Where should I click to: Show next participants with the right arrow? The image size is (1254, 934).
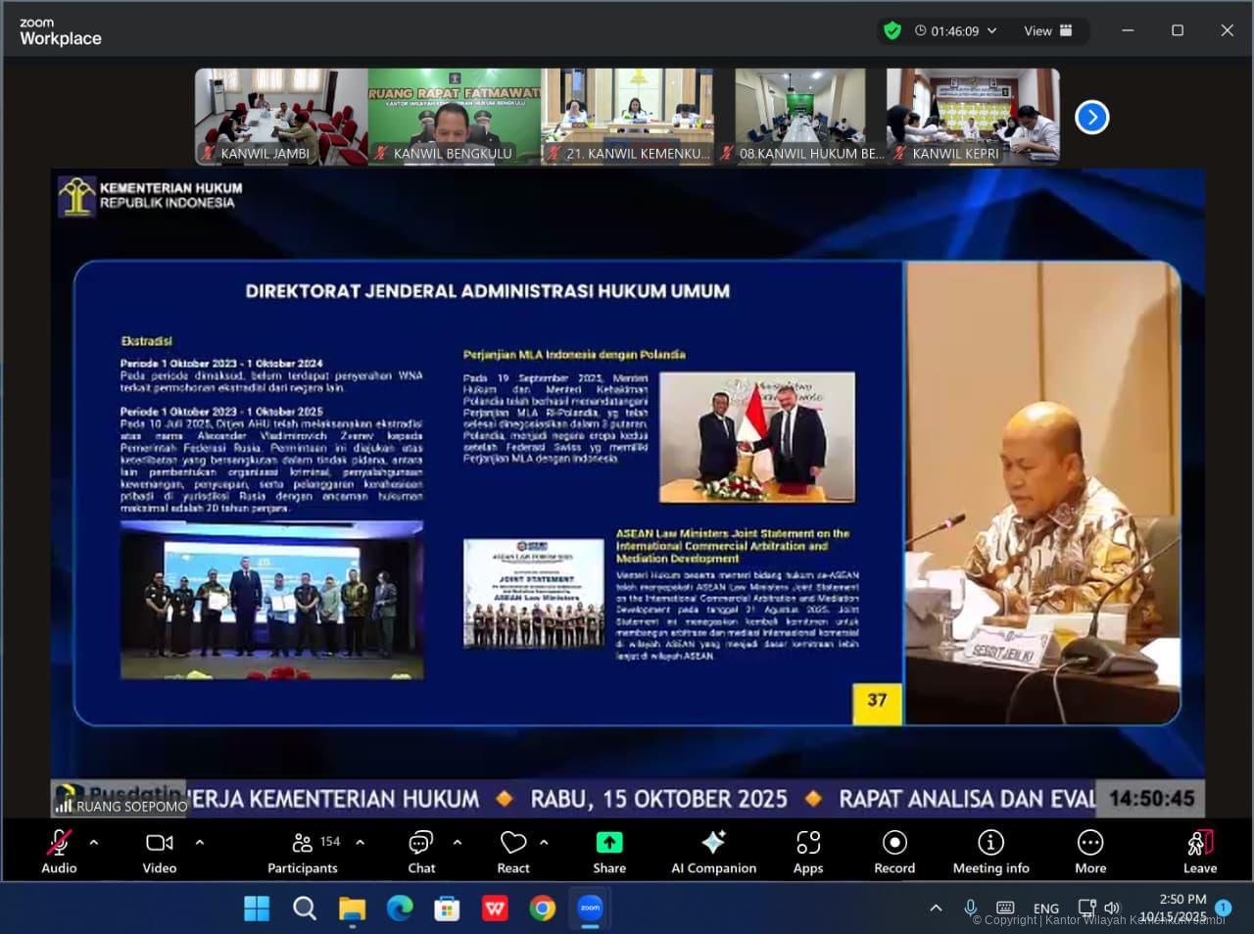point(1091,118)
